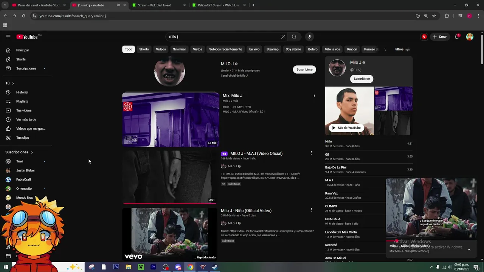Open the notifications bell
484x272 pixels.
457,37
